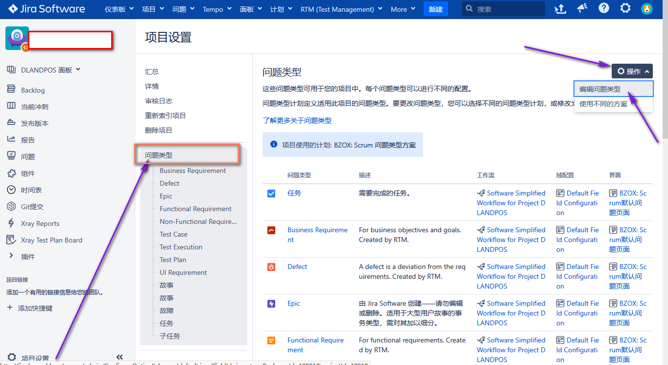Open Backlog in the sidebar
This screenshot has width=668, height=365.
tap(33, 90)
